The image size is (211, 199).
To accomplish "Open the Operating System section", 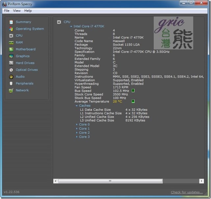I will tap(30, 29).
